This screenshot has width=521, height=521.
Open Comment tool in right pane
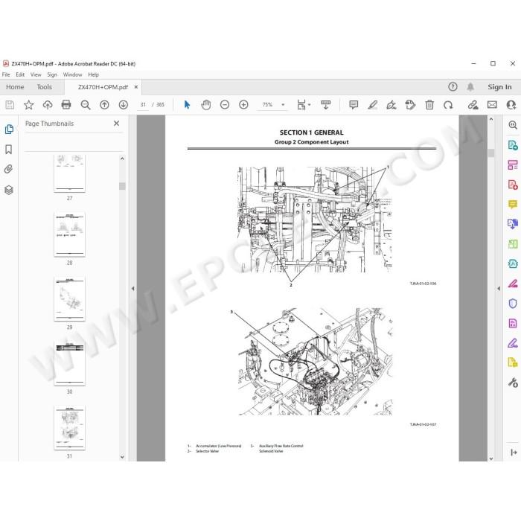[512, 204]
